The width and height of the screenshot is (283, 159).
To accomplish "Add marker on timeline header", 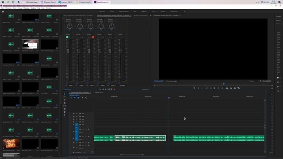I will point(82,98).
